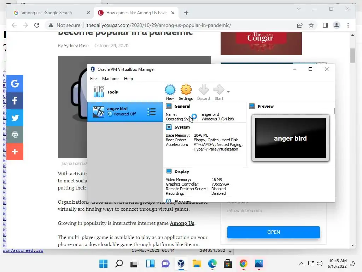Click the win7asscreed.iso link

point(23,250)
